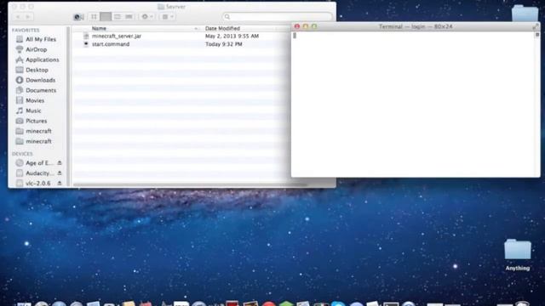Go forward in Finder window

(28, 17)
